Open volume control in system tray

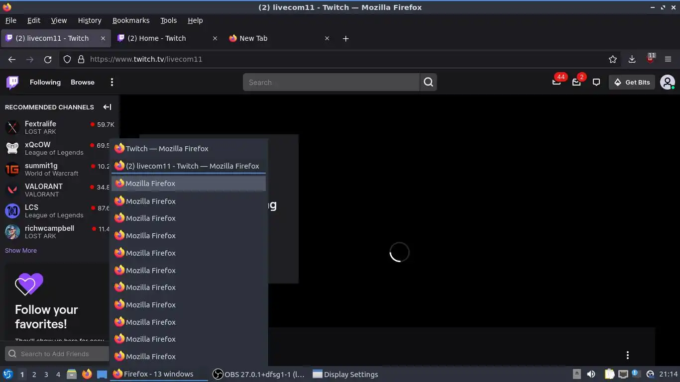pos(591,374)
